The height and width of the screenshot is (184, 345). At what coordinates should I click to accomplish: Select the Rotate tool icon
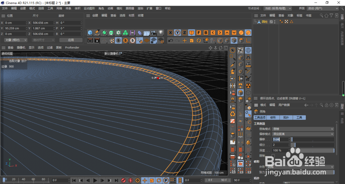click(x=199, y=40)
